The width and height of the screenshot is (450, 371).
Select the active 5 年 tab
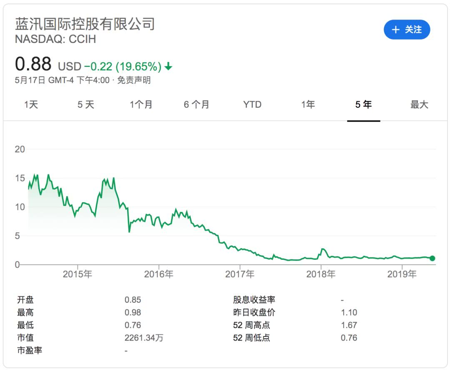tap(364, 105)
